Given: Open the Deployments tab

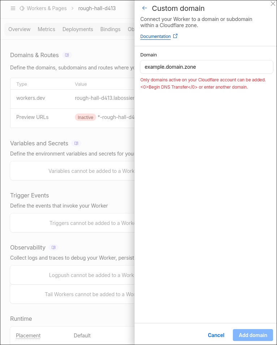Looking at the screenshot, I should [x=78, y=29].
